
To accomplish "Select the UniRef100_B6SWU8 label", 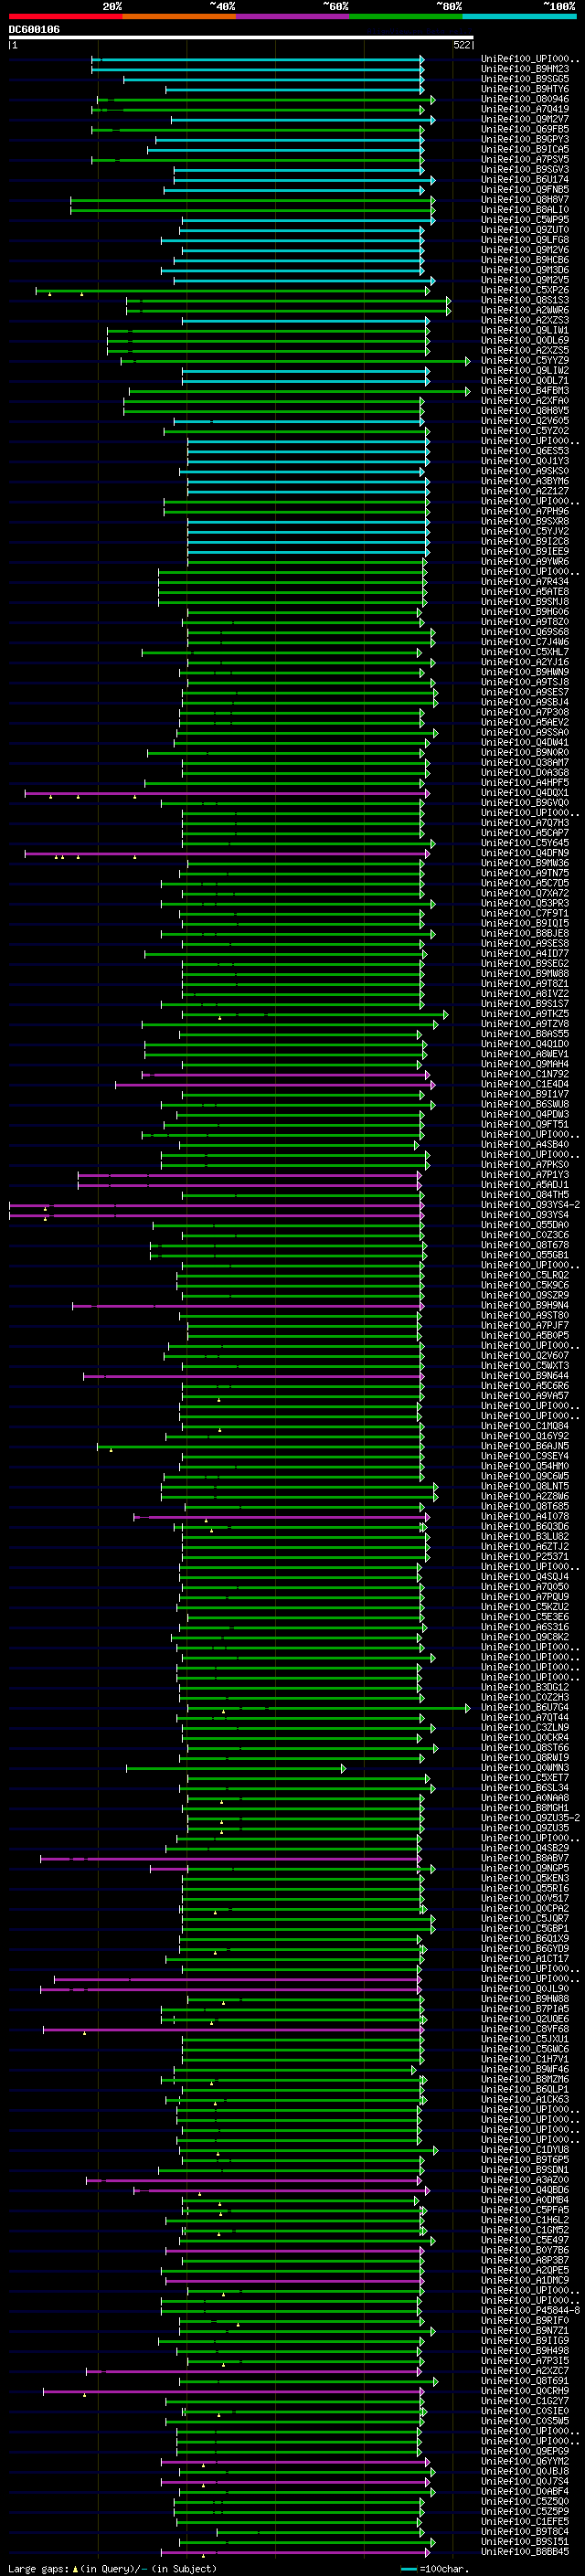I will 525,1104.
